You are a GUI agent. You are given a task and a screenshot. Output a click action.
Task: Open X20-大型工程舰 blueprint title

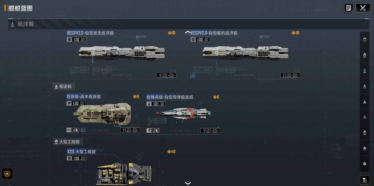point(82,152)
